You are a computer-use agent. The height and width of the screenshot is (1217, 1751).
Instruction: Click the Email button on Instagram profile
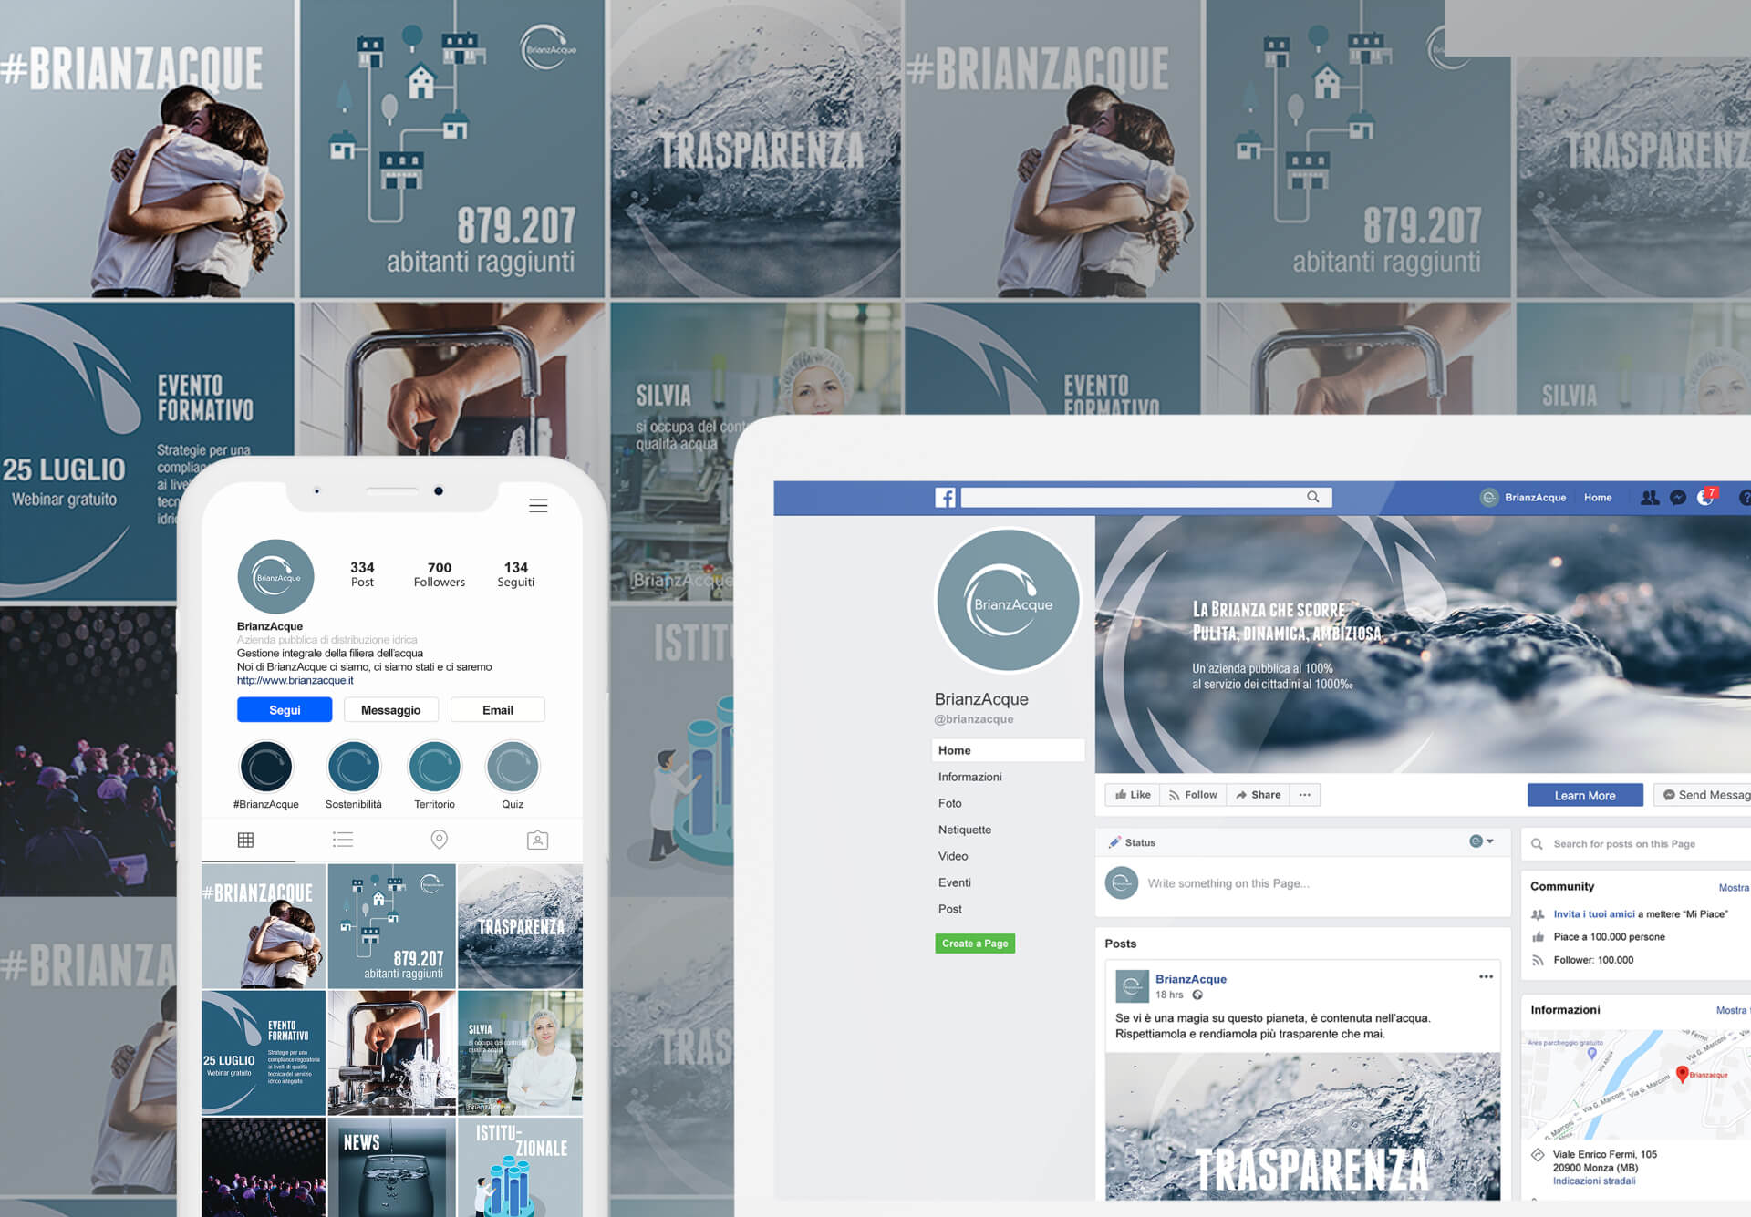pos(497,710)
